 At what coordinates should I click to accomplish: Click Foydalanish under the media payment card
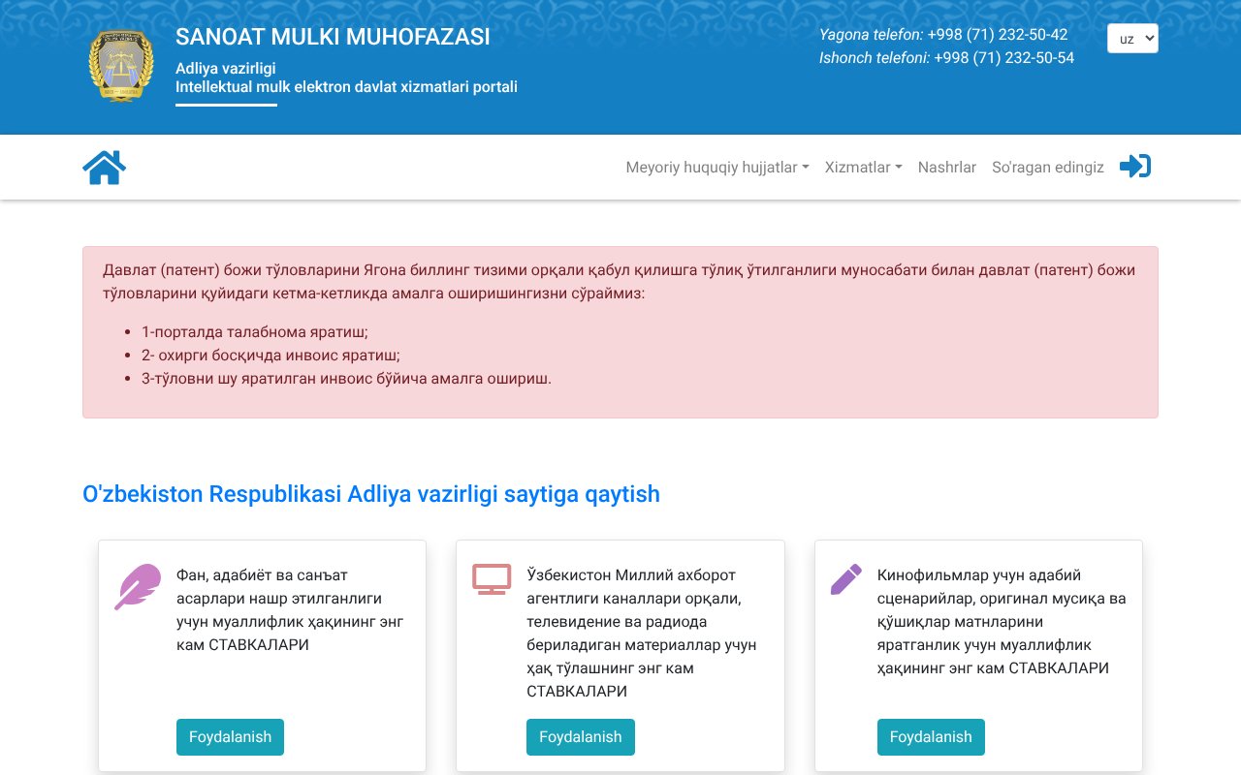point(580,736)
